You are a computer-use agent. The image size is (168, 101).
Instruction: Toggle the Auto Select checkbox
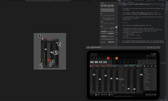coord(101,42)
